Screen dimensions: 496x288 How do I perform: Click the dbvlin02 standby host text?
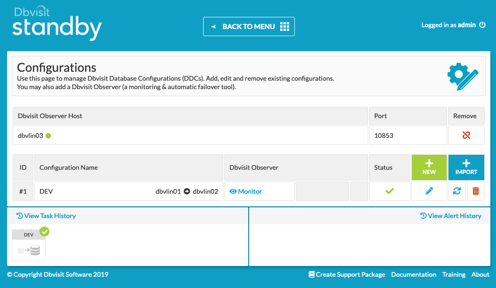point(205,191)
